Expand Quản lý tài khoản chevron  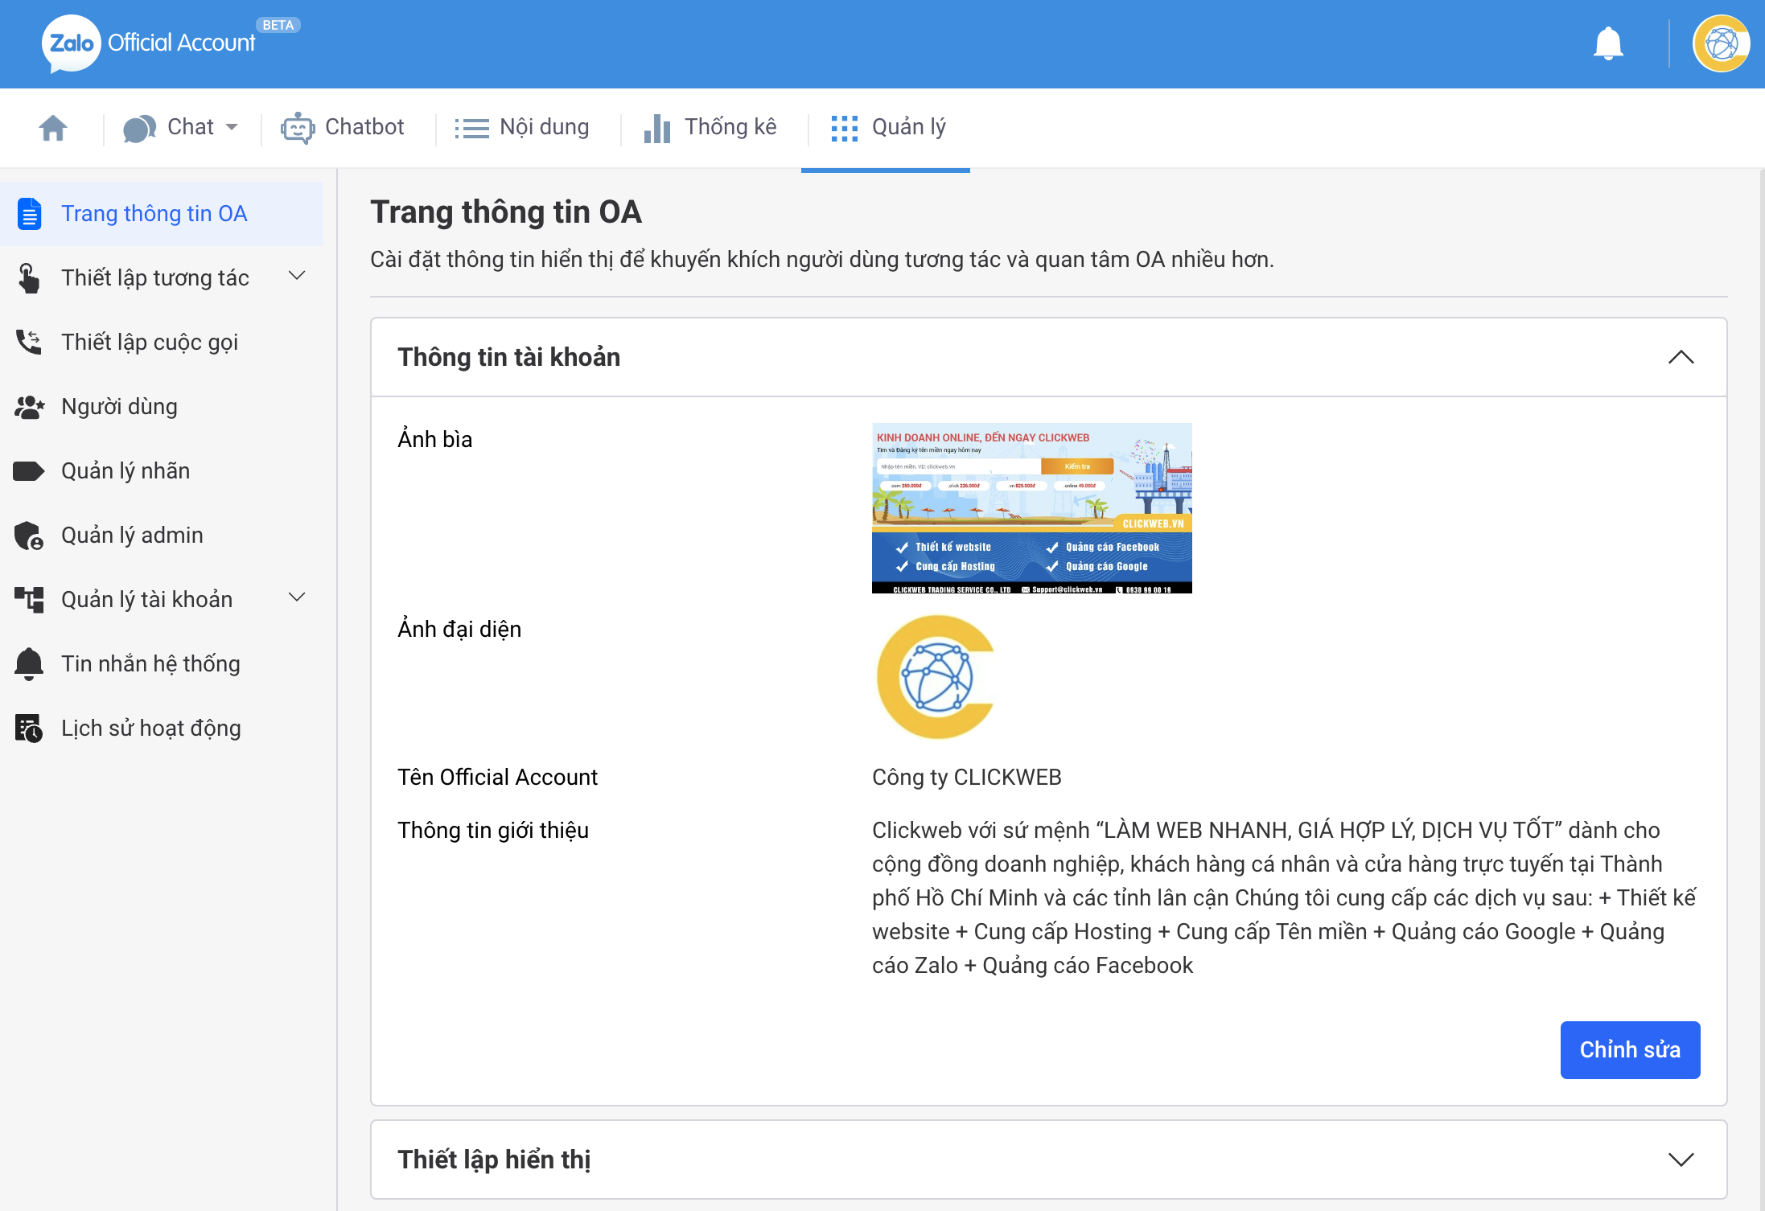pyautogui.click(x=297, y=597)
